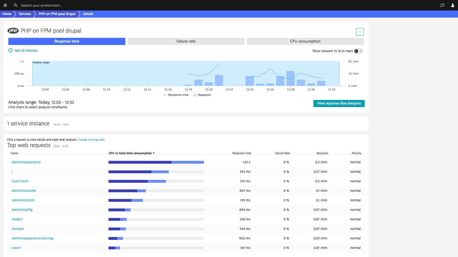Select the Details breadcrumb
This screenshot has width=458, height=257.
(x=88, y=14)
